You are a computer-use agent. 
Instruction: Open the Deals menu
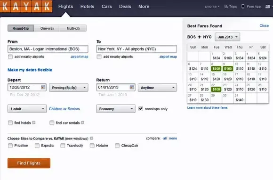[x=125, y=7]
